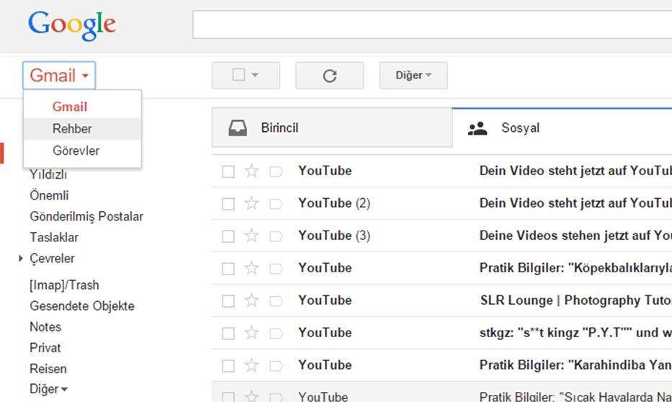
Task: Open Pratik Bilgiler Köpekbalıklarıyla email subject
Action: (x=575, y=268)
